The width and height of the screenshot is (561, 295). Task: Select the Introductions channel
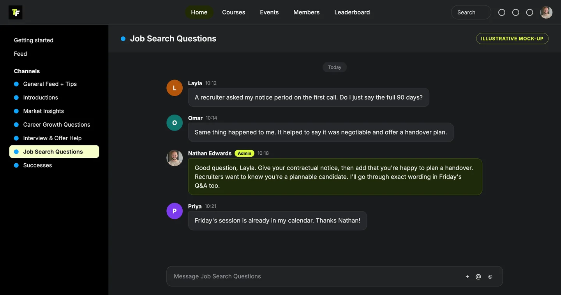54,97
